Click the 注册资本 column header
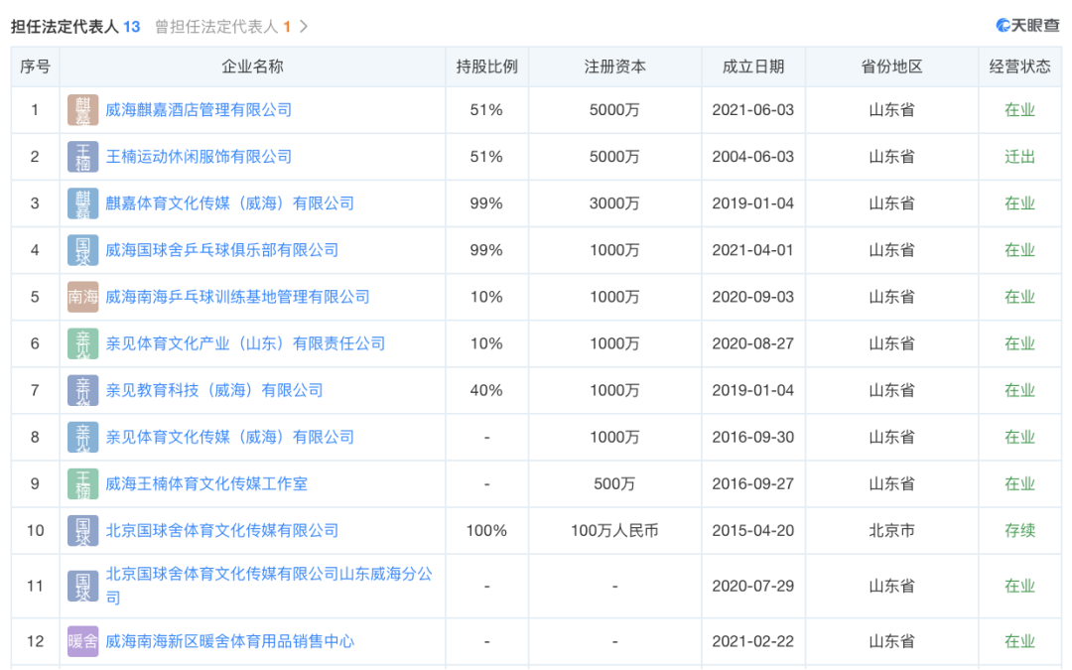The height and width of the screenshot is (670, 1072). coord(614,67)
